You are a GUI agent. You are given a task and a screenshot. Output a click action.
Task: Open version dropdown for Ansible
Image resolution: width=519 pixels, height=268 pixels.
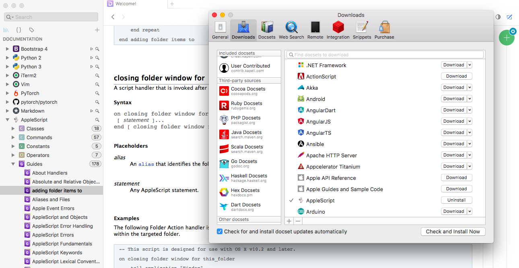(470, 144)
